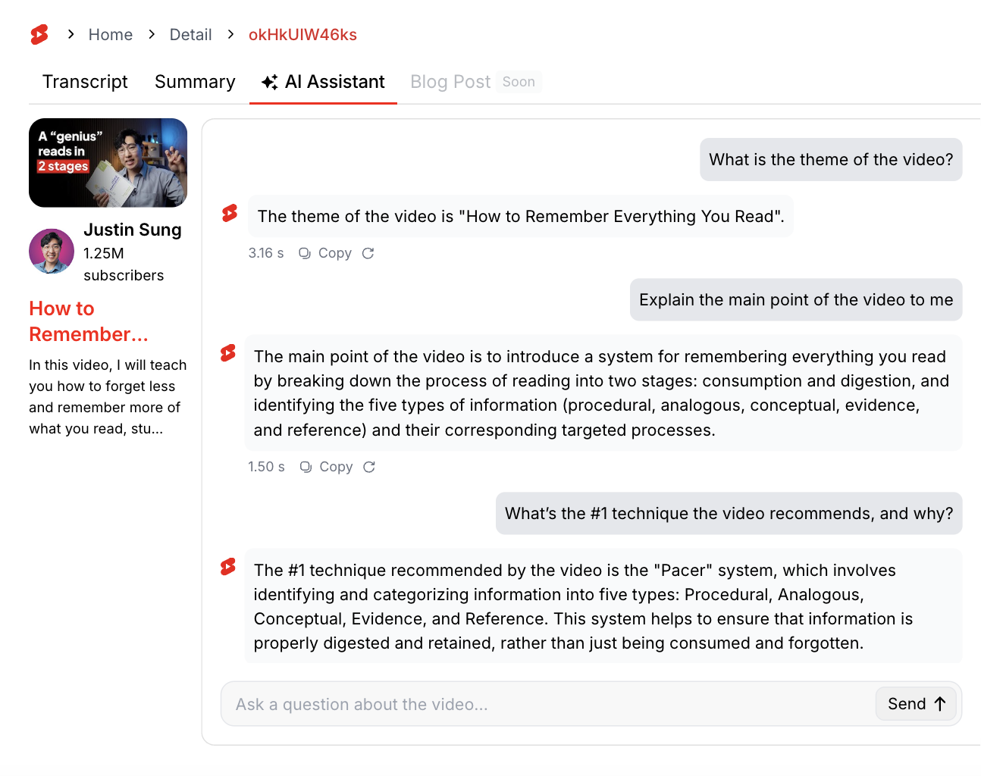Click the sparkle icon on the AI Assistant tab

click(269, 82)
